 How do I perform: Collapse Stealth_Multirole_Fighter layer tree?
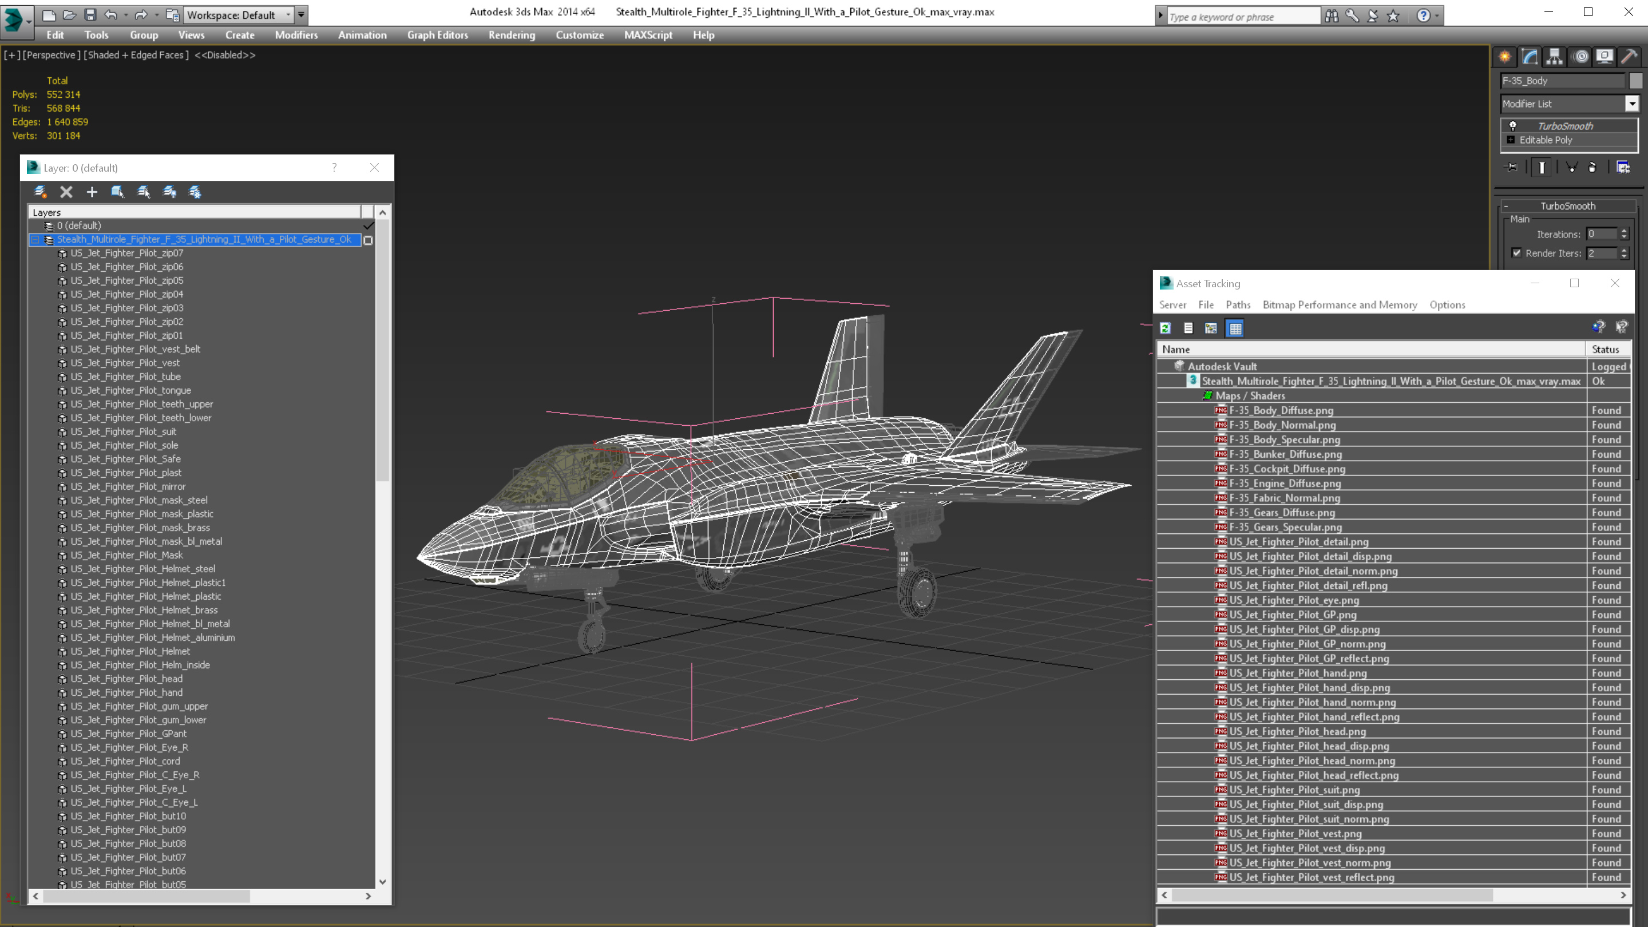[x=36, y=239]
